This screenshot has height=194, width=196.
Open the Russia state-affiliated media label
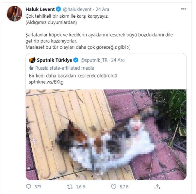point(65,68)
